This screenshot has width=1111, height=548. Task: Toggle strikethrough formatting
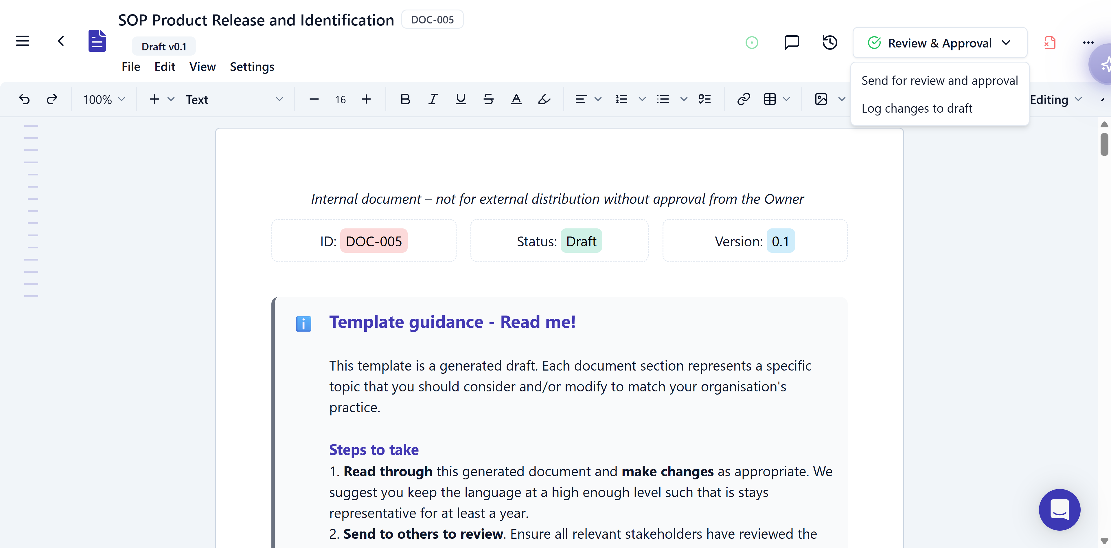[x=488, y=99]
